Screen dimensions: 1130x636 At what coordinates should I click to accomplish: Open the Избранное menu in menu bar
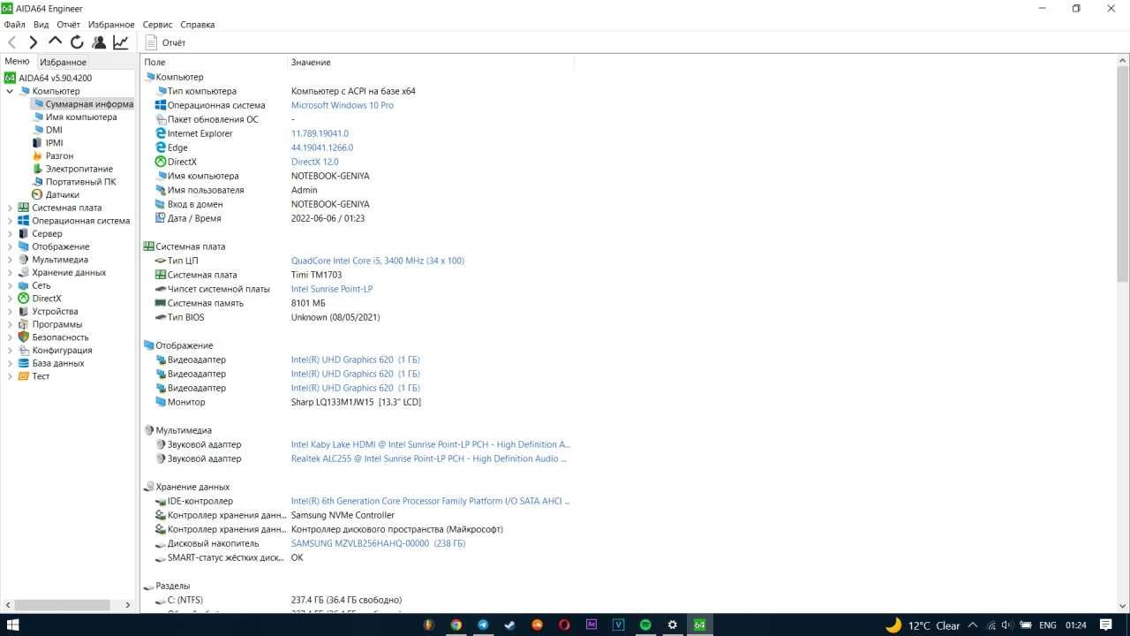[x=111, y=25]
